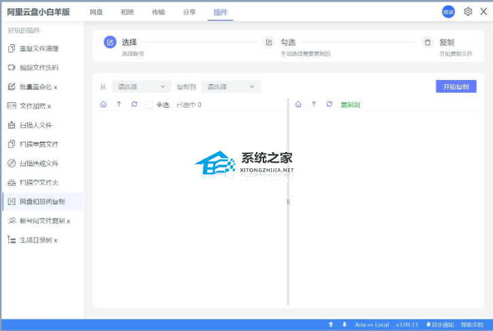
Task: Refresh the right destination pane
Action: click(x=329, y=104)
